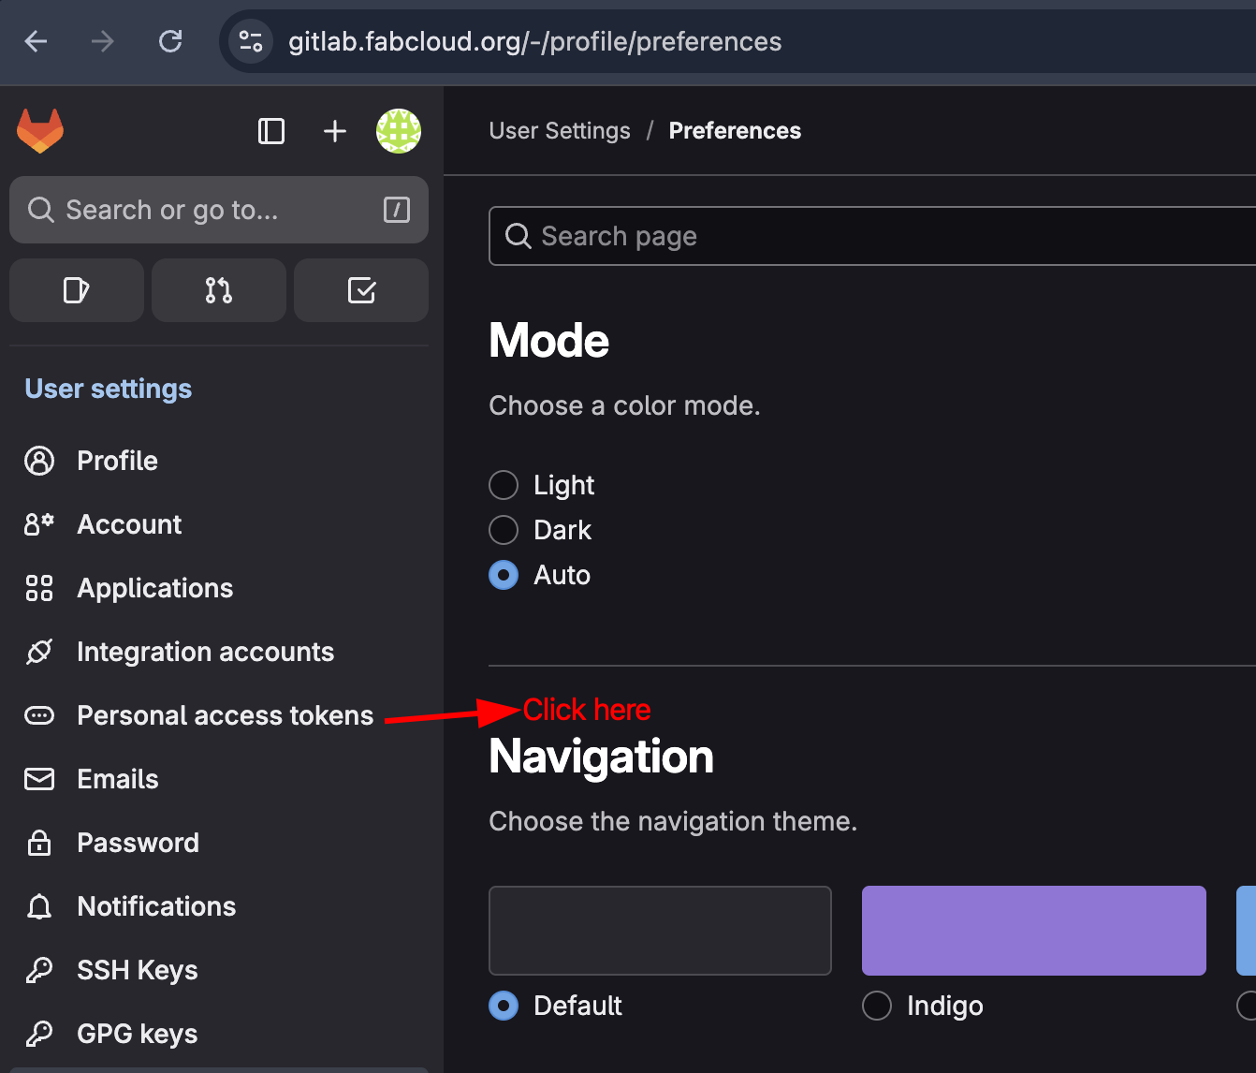Open the create new plus menu
This screenshot has height=1073, width=1256.
coord(334,131)
